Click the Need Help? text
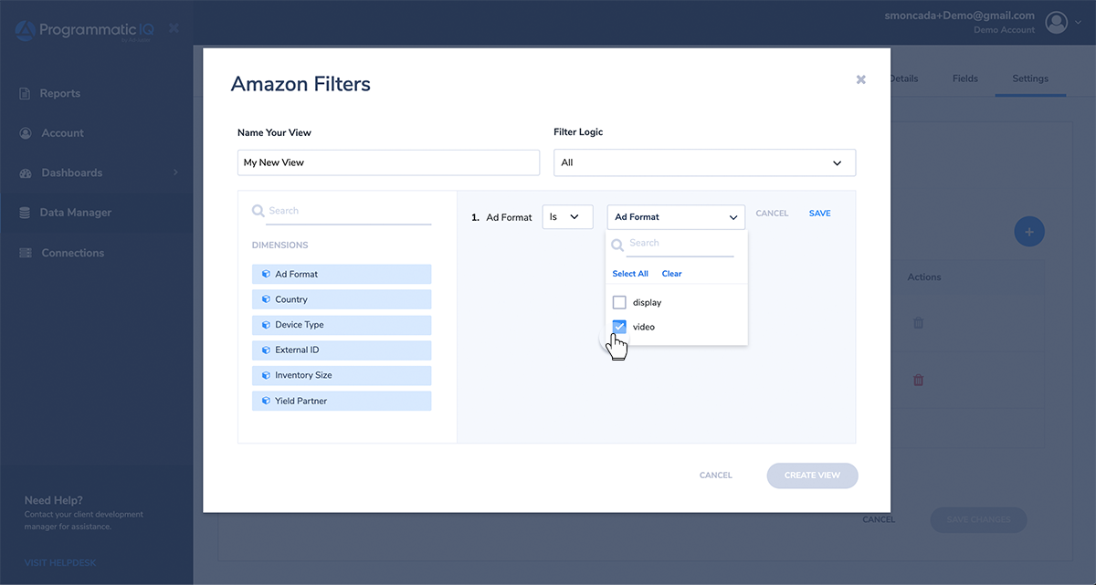Image resolution: width=1096 pixels, height=585 pixels. point(54,500)
